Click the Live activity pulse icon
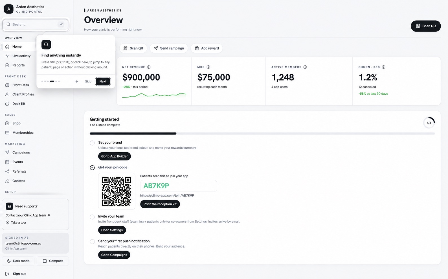The image size is (448, 279). 7,56
